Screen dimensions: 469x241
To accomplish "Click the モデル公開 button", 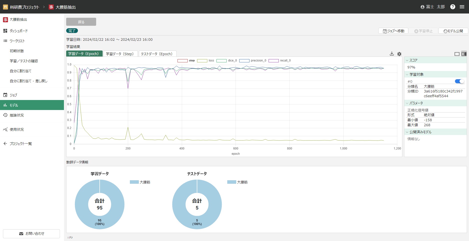I will [x=453, y=31].
